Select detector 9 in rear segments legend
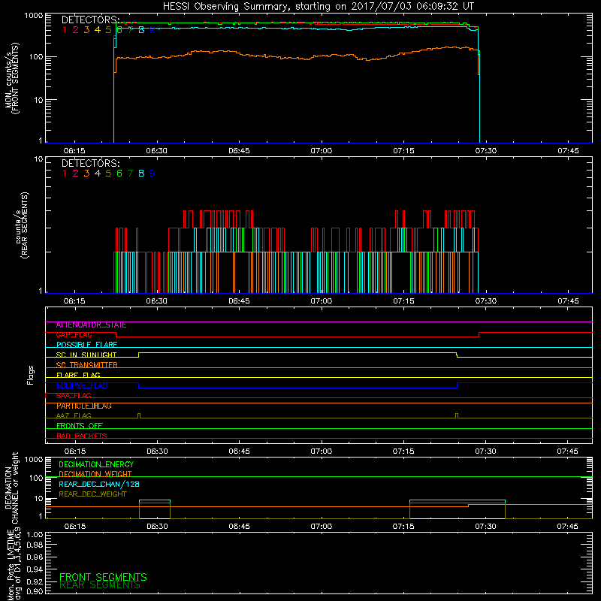 [x=153, y=174]
